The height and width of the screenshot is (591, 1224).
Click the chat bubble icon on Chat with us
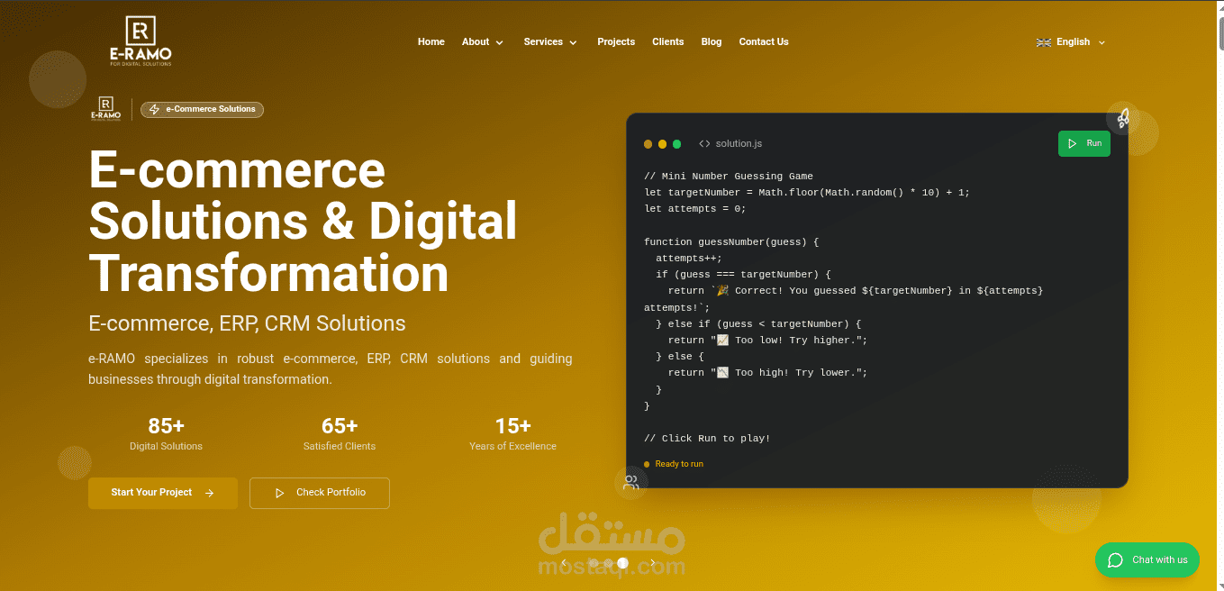[1114, 559]
